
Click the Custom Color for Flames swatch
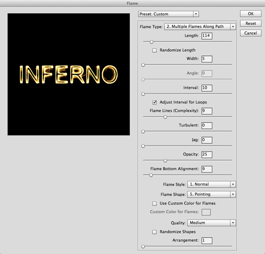[206, 212]
